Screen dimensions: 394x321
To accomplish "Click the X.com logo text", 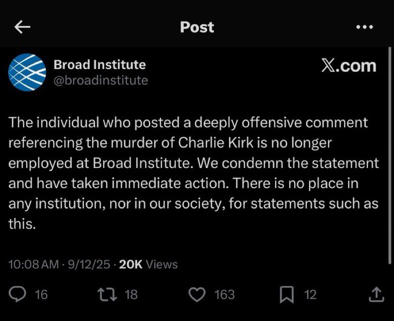I will (349, 66).
